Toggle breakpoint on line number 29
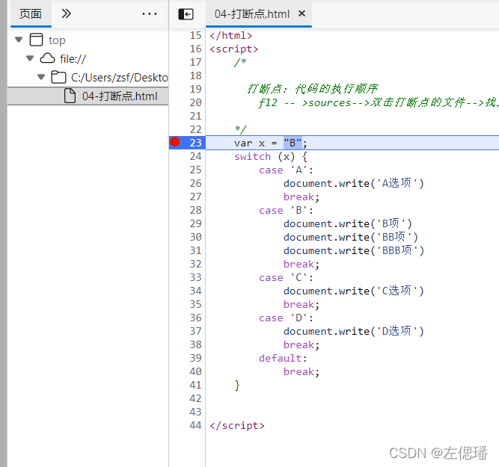This screenshot has width=499, height=467. coord(195,223)
